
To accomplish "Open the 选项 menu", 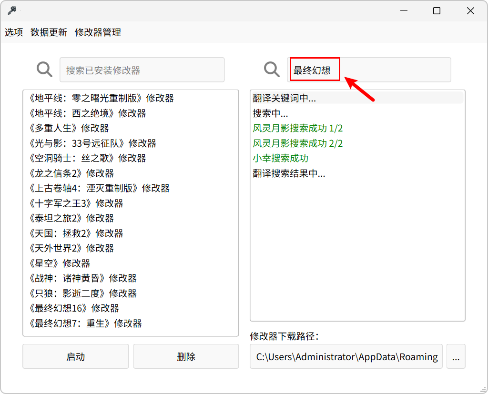I will coord(14,32).
